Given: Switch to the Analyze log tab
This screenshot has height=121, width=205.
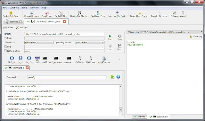Looking at the screenshot, I should point(139,117).
